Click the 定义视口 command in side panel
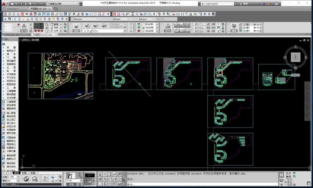This screenshot has width=313, height=188. tap(11, 120)
